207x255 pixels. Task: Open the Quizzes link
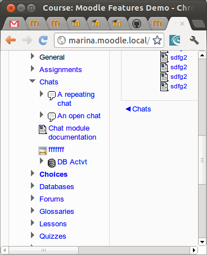tap(53, 236)
